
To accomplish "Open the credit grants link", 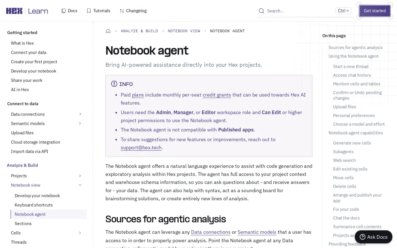I will point(217,95).
